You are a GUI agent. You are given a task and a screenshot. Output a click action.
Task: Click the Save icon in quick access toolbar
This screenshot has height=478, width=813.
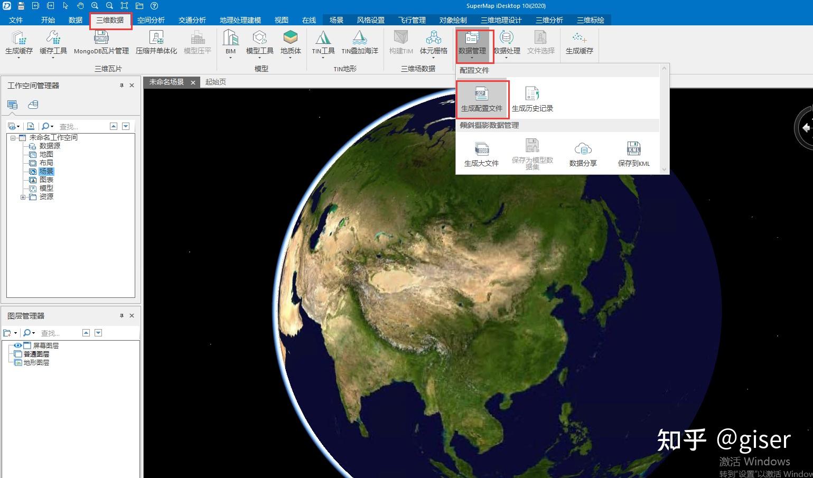(x=21, y=6)
